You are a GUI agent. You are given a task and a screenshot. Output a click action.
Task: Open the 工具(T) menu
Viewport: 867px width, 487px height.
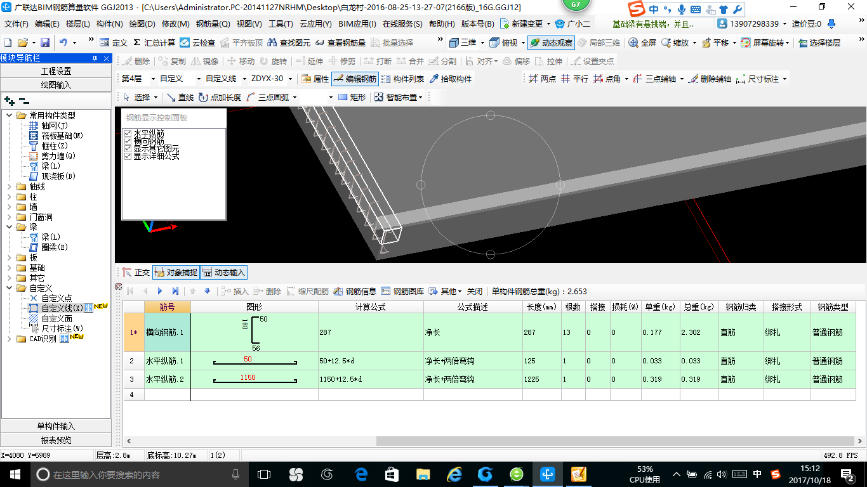pyautogui.click(x=281, y=24)
